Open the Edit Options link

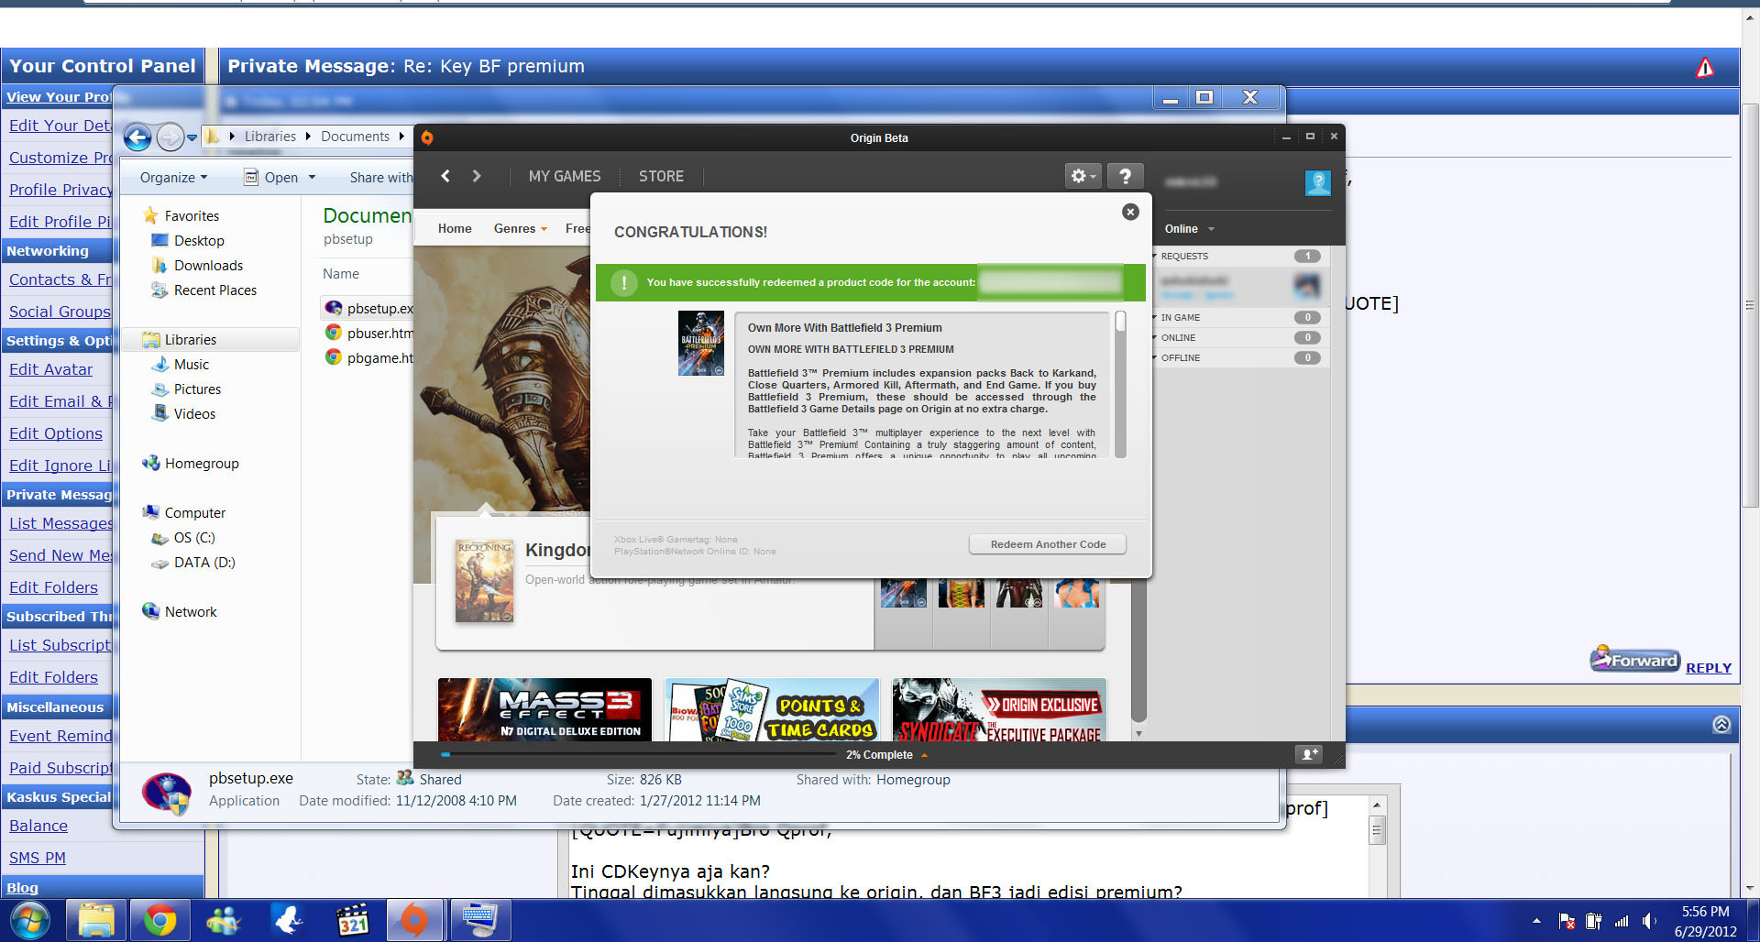[x=56, y=433]
